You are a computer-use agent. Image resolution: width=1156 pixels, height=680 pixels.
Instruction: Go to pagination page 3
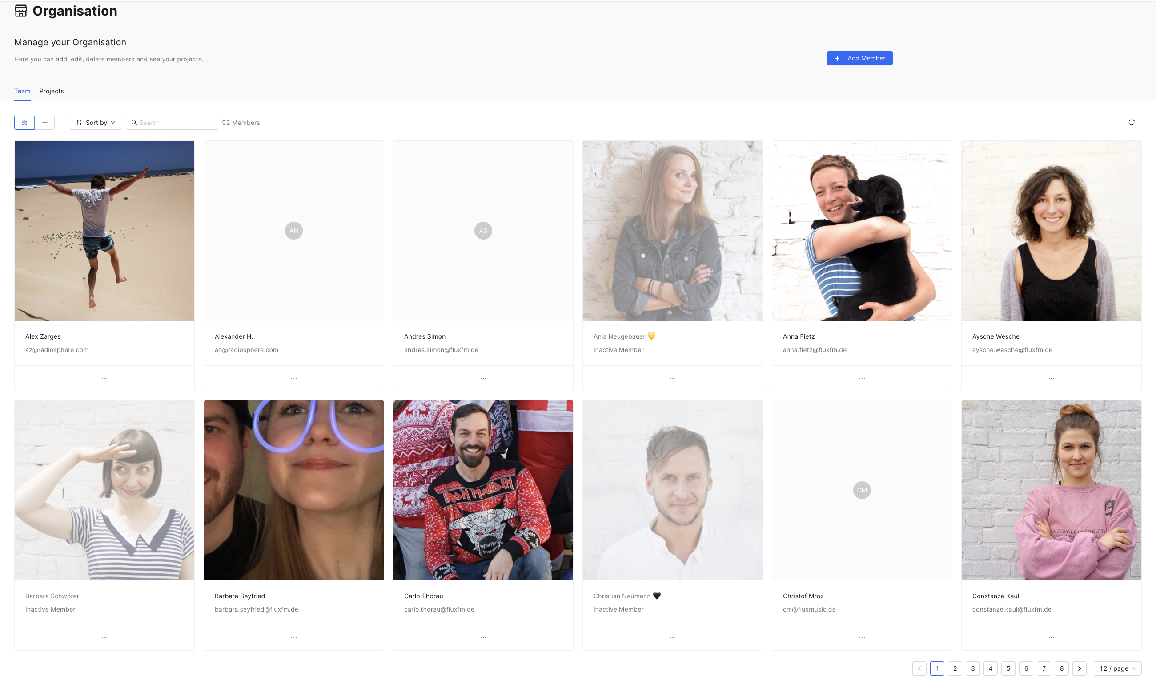[x=973, y=668]
